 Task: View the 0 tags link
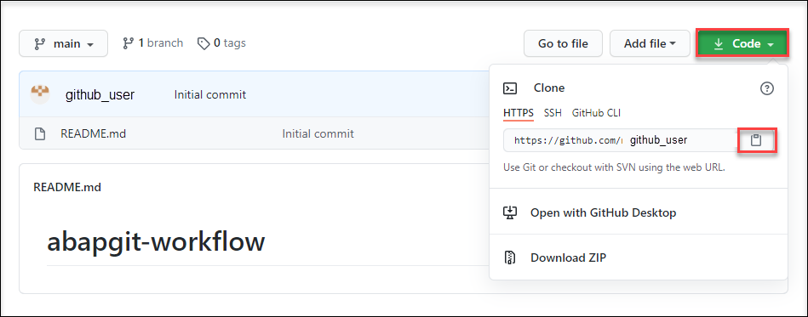click(221, 43)
